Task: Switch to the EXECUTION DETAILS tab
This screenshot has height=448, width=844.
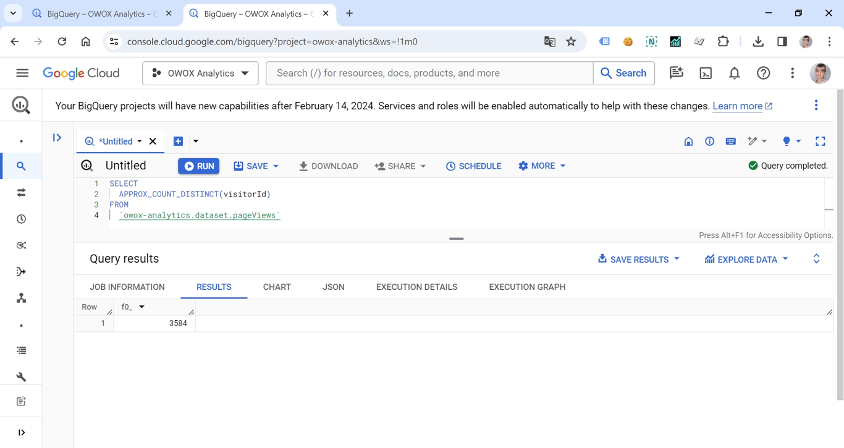Action: pyautogui.click(x=417, y=287)
